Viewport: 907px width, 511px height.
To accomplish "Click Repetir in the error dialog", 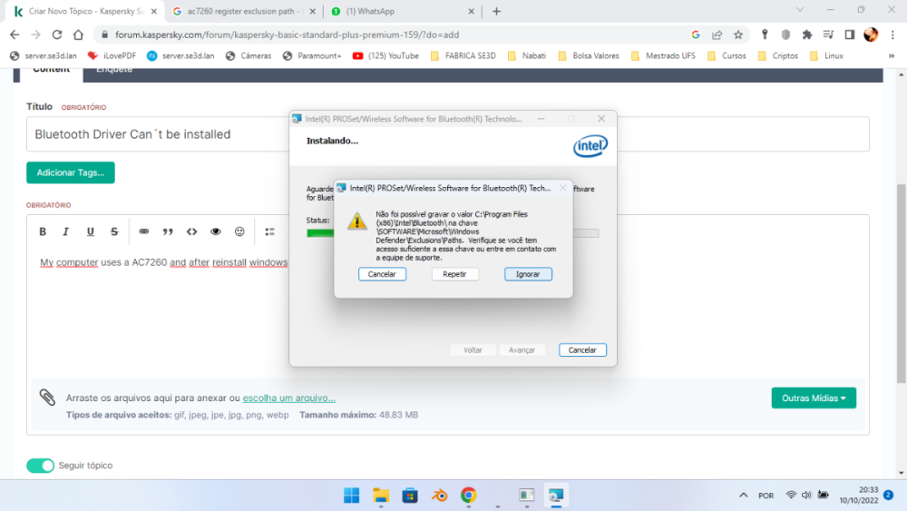I will tap(454, 274).
